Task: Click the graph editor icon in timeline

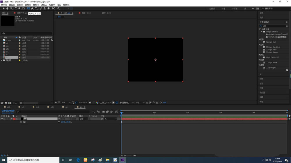Action: (x=117, y=112)
